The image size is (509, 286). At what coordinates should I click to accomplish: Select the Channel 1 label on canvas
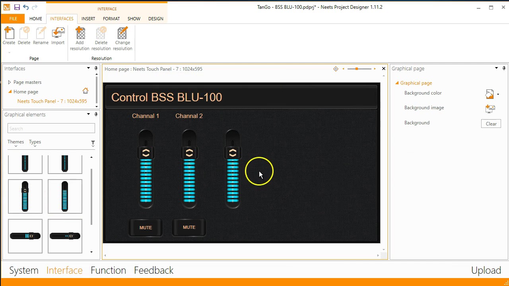(x=146, y=116)
